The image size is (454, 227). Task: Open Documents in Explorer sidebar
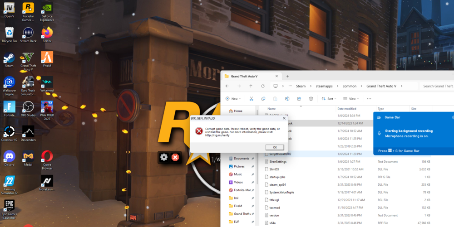click(x=242, y=158)
